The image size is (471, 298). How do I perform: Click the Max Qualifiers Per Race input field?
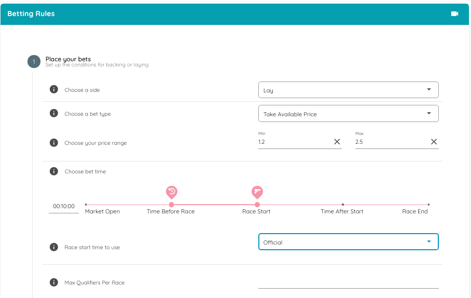[x=348, y=282]
